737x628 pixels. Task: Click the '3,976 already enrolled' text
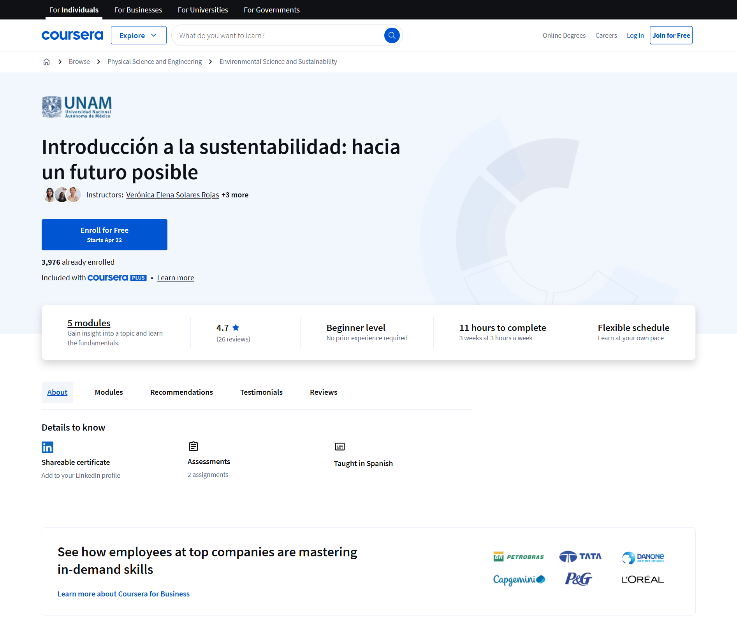pos(78,262)
